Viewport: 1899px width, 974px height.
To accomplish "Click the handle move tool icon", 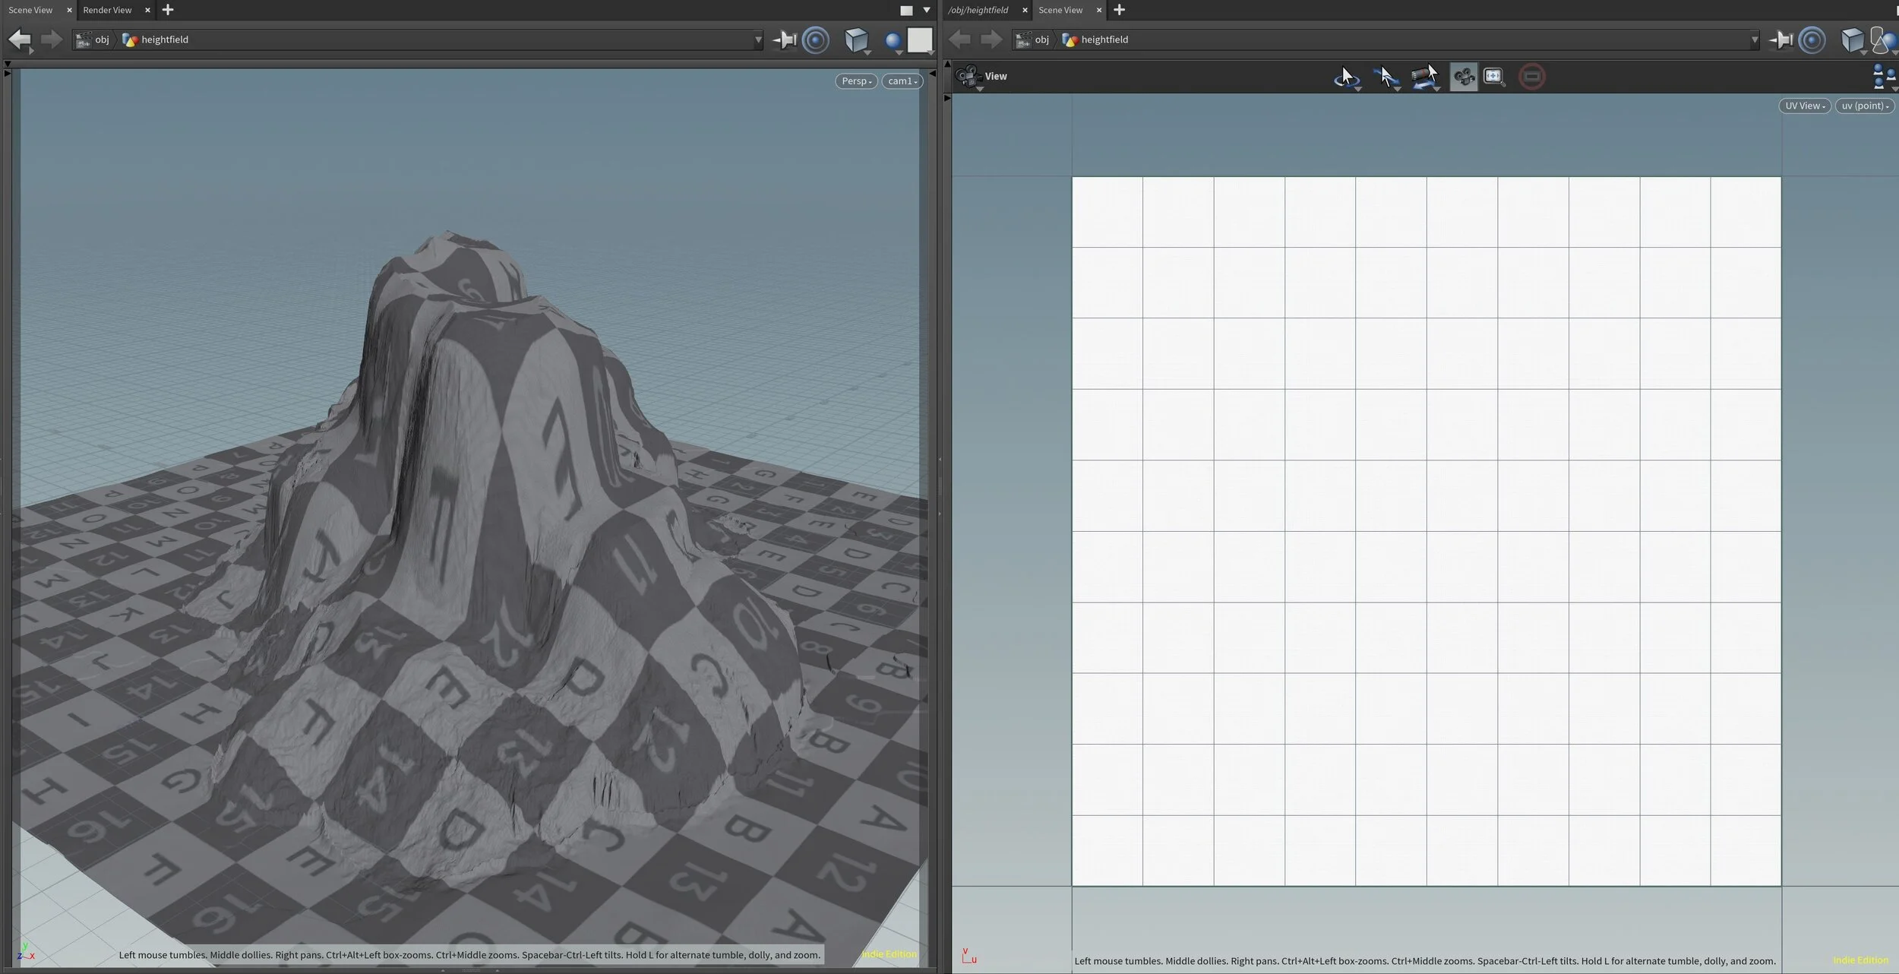I will click(x=1424, y=77).
